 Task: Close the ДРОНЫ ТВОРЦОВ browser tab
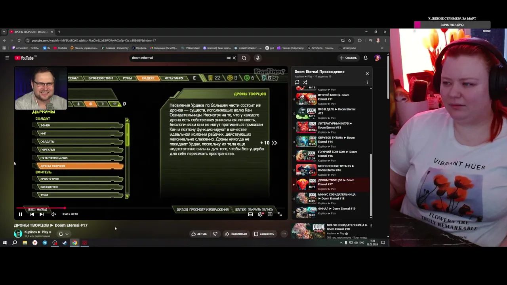coord(51,32)
